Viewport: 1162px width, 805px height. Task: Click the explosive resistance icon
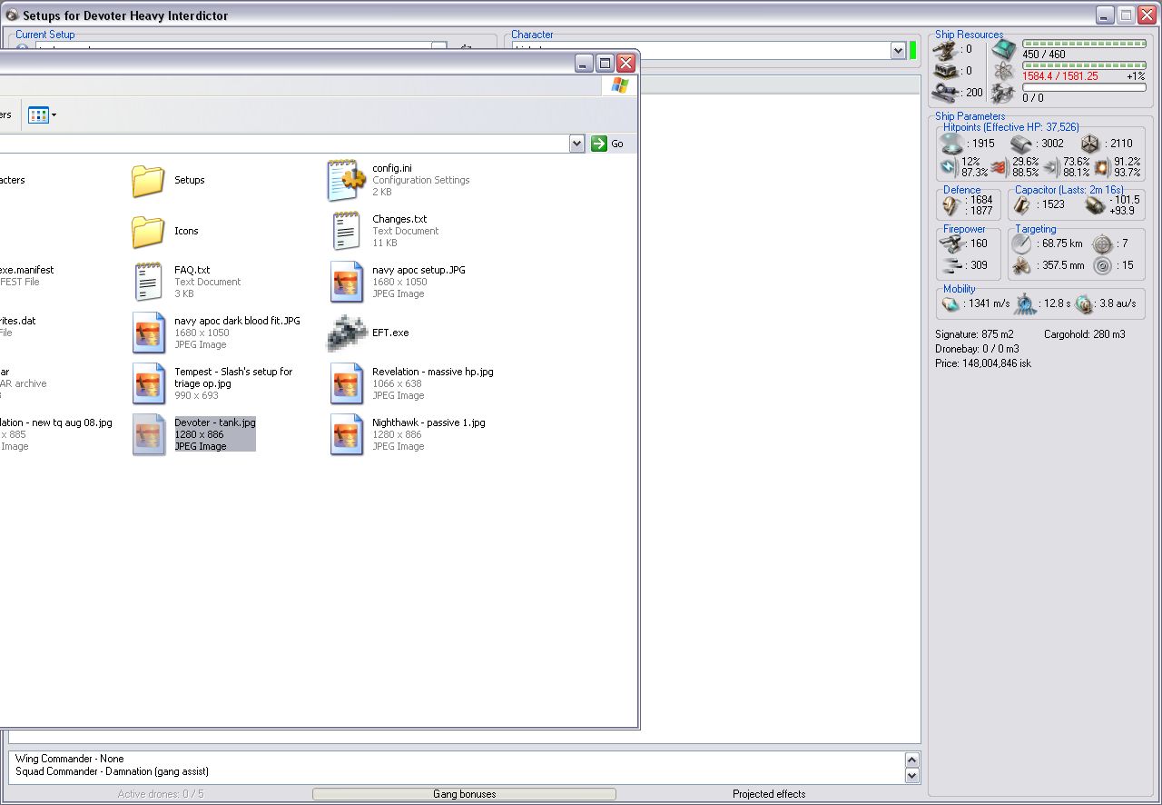[1102, 167]
